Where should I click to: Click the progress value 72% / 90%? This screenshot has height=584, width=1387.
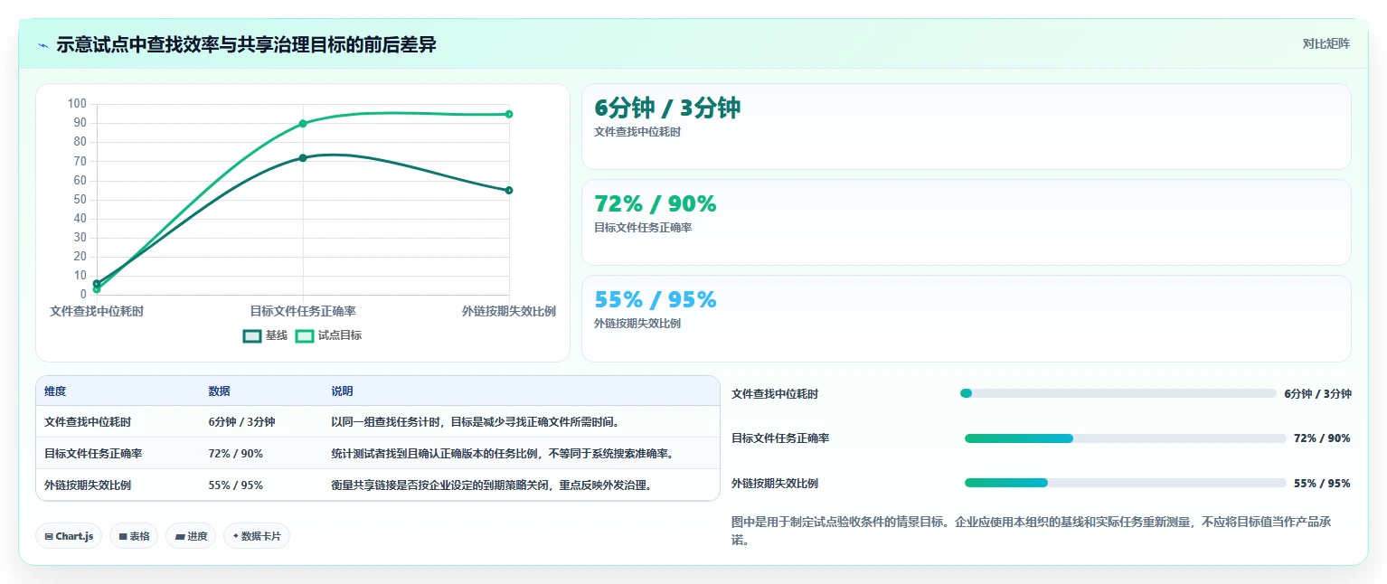tap(1322, 438)
